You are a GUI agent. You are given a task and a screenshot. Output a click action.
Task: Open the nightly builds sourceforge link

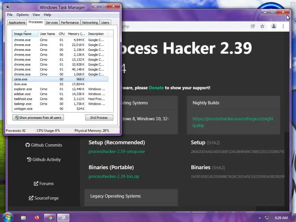(233, 122)
